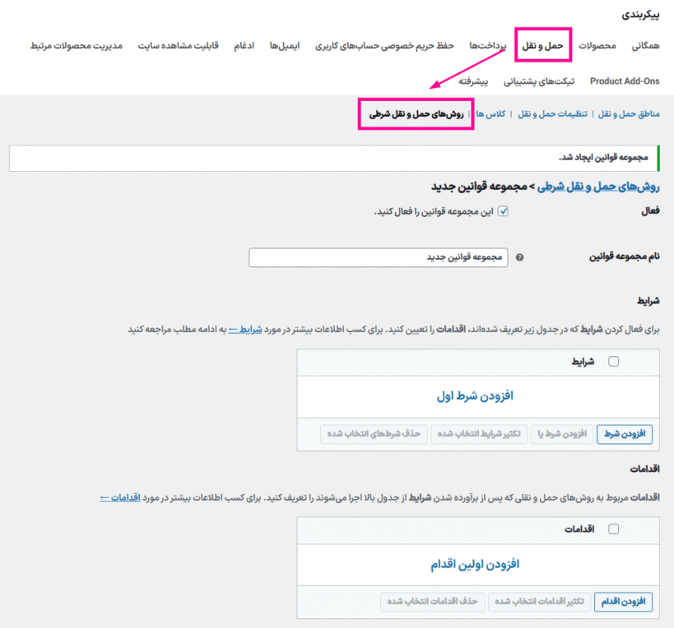Click breadcrumb link روش‌های حمل و نقل شرطی
This screenshot has width=674, height=628.
click(x=598, y=187)
